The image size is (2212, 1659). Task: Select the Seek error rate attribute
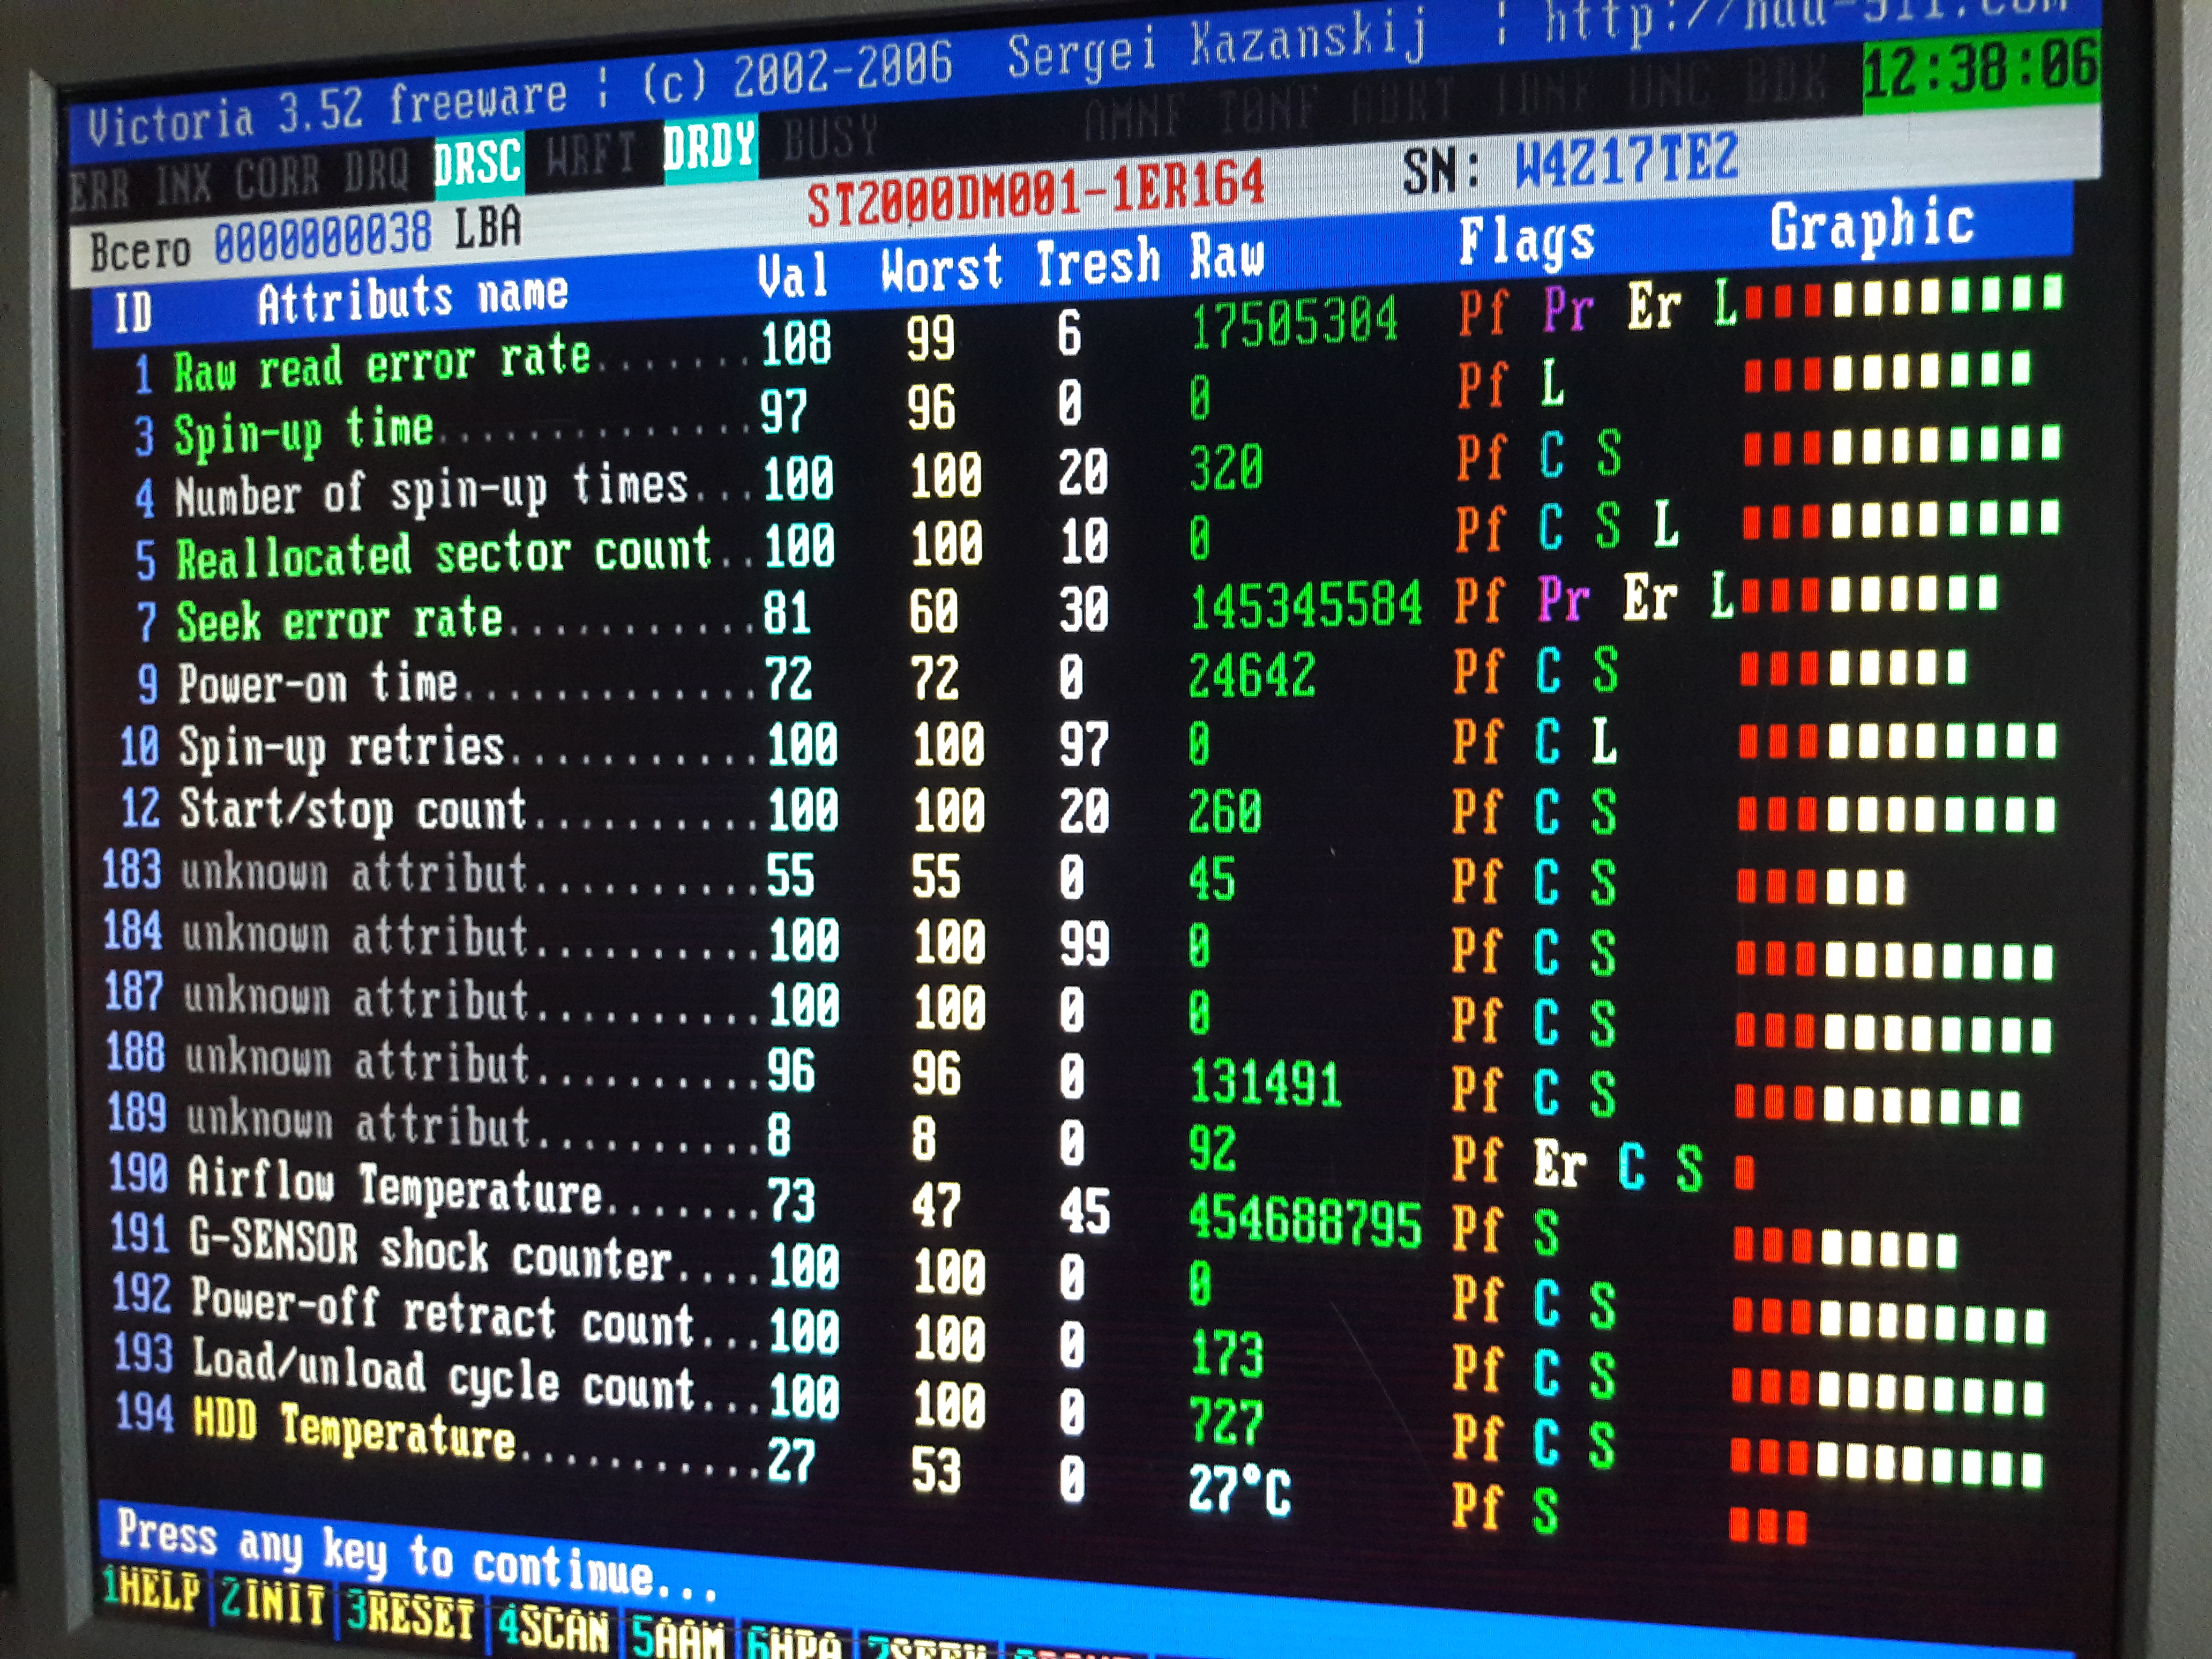coord(339,620)
